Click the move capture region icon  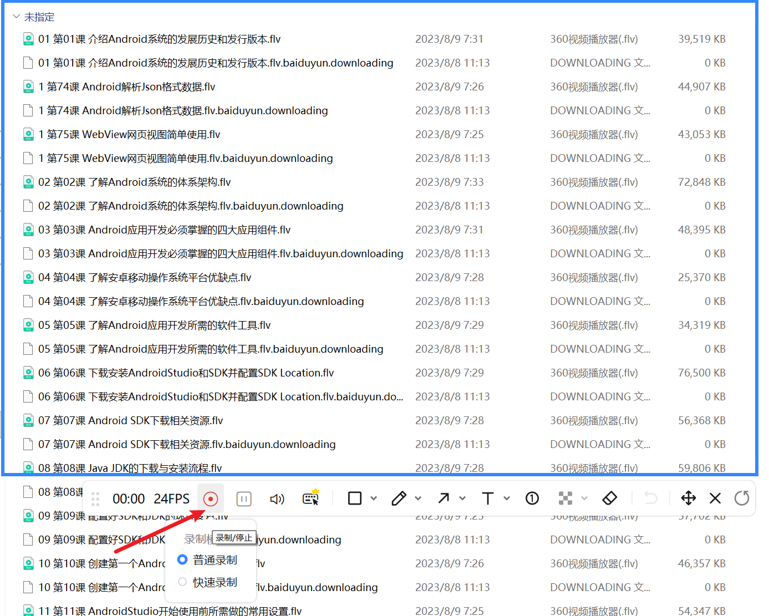(x=689, y=498)
